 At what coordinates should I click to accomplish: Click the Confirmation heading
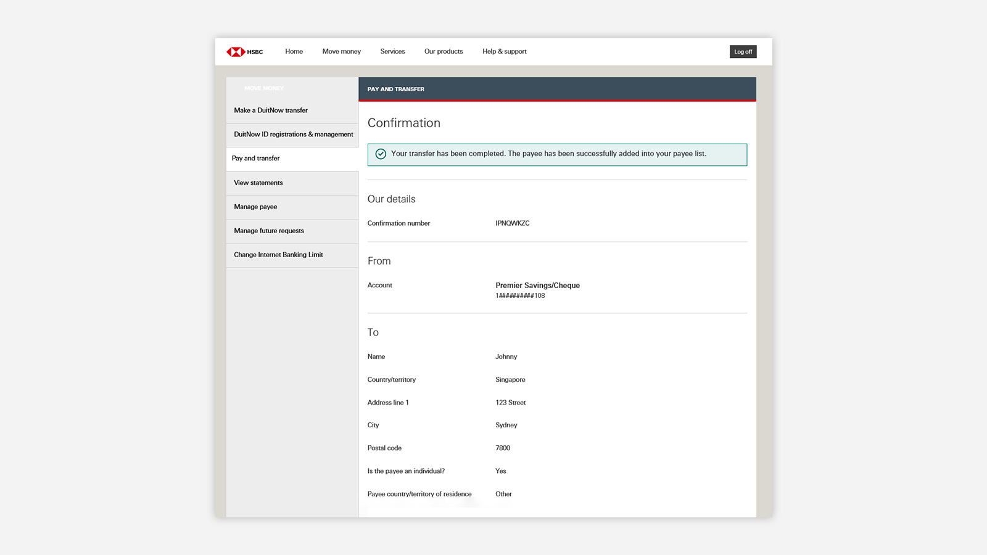404,123
